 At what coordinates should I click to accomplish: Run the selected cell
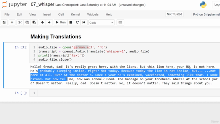click(x=61, y=22)
